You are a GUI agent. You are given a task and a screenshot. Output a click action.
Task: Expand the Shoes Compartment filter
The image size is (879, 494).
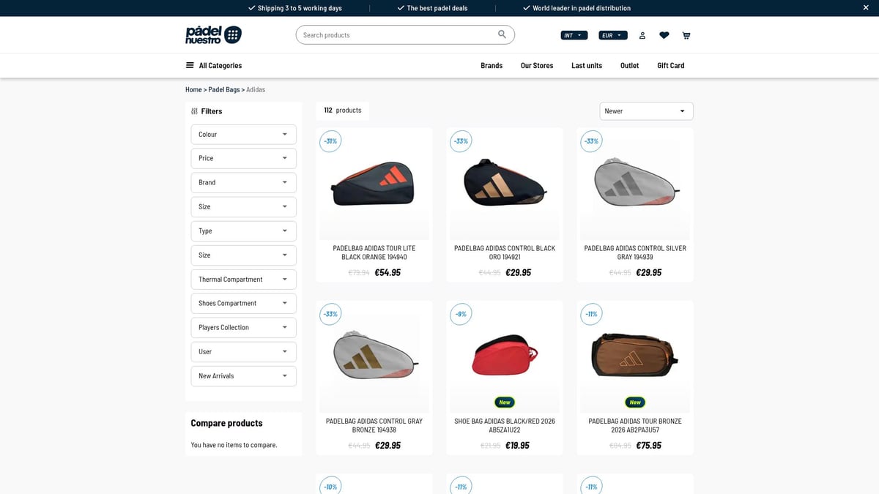(x=244, y=303)
